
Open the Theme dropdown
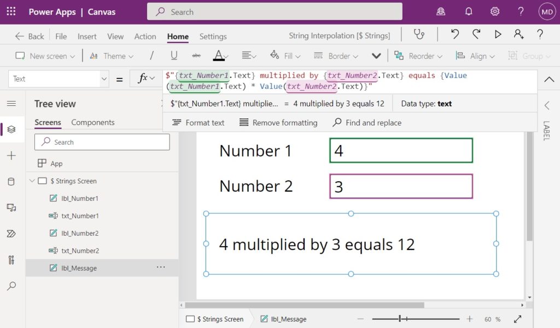click(115, 55)
